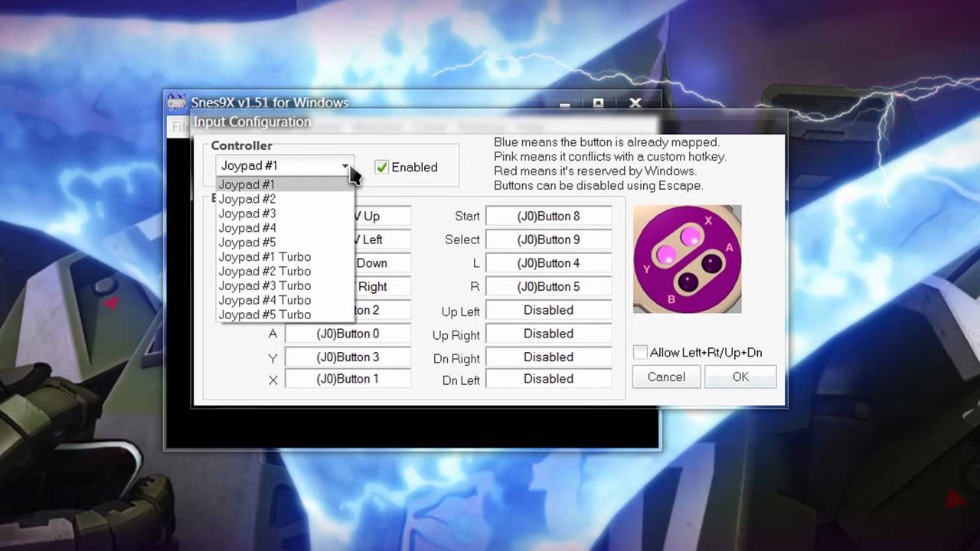Edit the Y button mapping field
Image resolution: width=980 pixels, height=551 pixels.
point(348,357)
